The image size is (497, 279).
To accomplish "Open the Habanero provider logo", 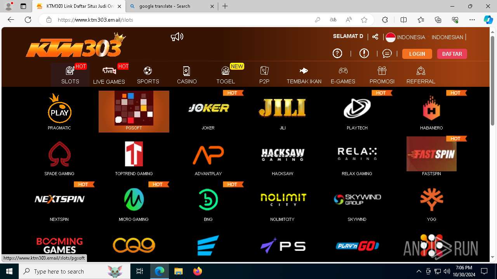I will 431,108.
